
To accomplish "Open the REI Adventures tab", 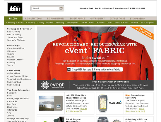I will point(56,18).
